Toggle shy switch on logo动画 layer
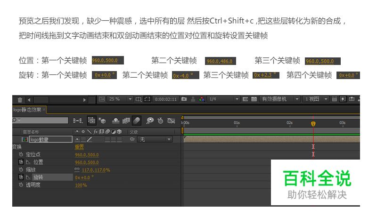This screenshot has width=377, height=217. point(77,139)
